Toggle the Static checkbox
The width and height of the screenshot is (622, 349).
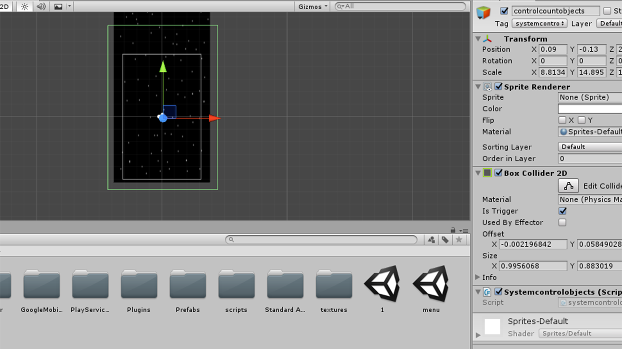607,11
